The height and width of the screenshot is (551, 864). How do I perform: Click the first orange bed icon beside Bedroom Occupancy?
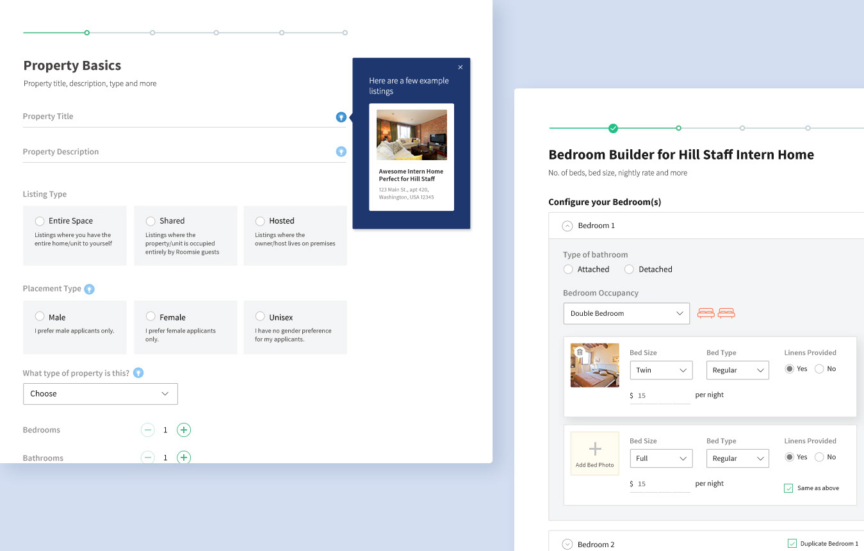706,313
